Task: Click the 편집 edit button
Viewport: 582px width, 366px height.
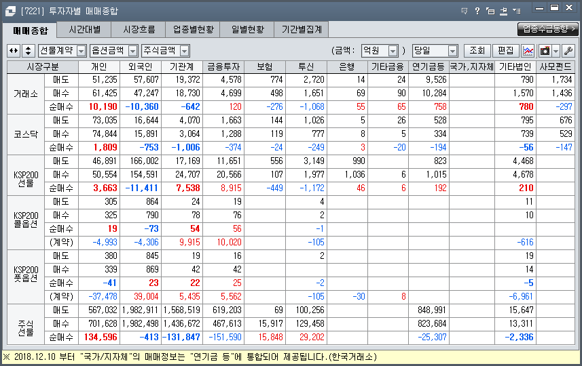Action: pos(505,50)
